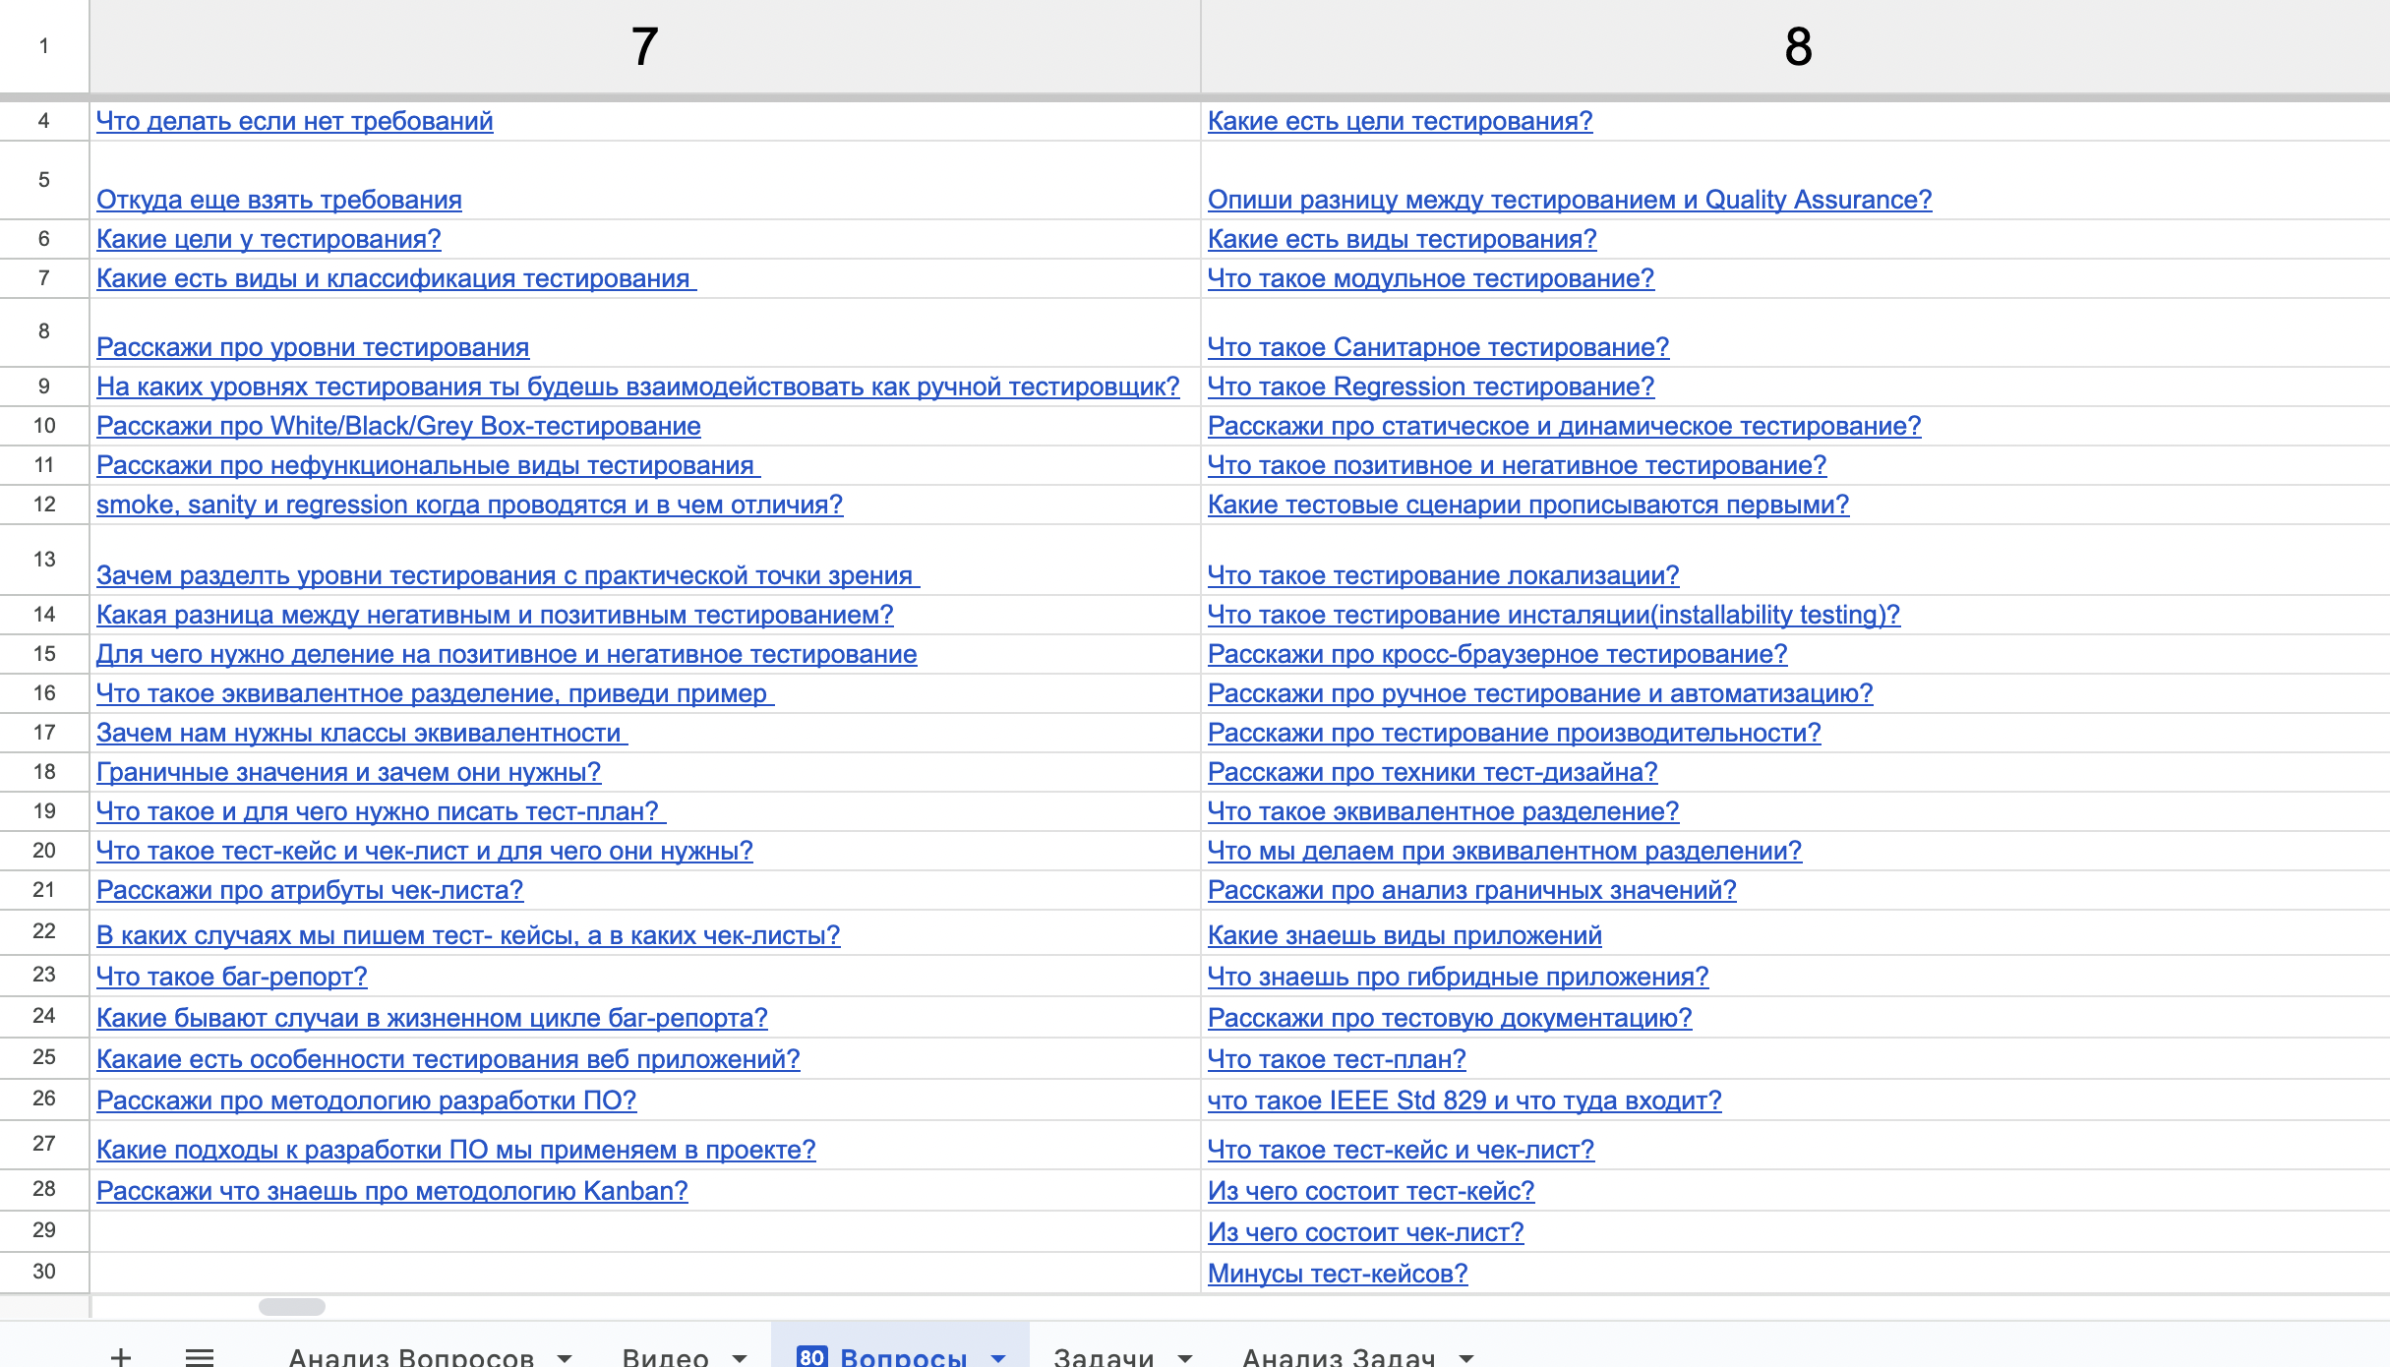Open the all sheets list icon

pyautogui.click(x=200, y=1356)
